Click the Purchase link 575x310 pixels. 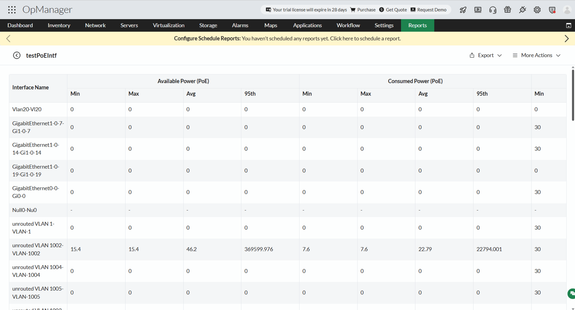click(363, 10)
